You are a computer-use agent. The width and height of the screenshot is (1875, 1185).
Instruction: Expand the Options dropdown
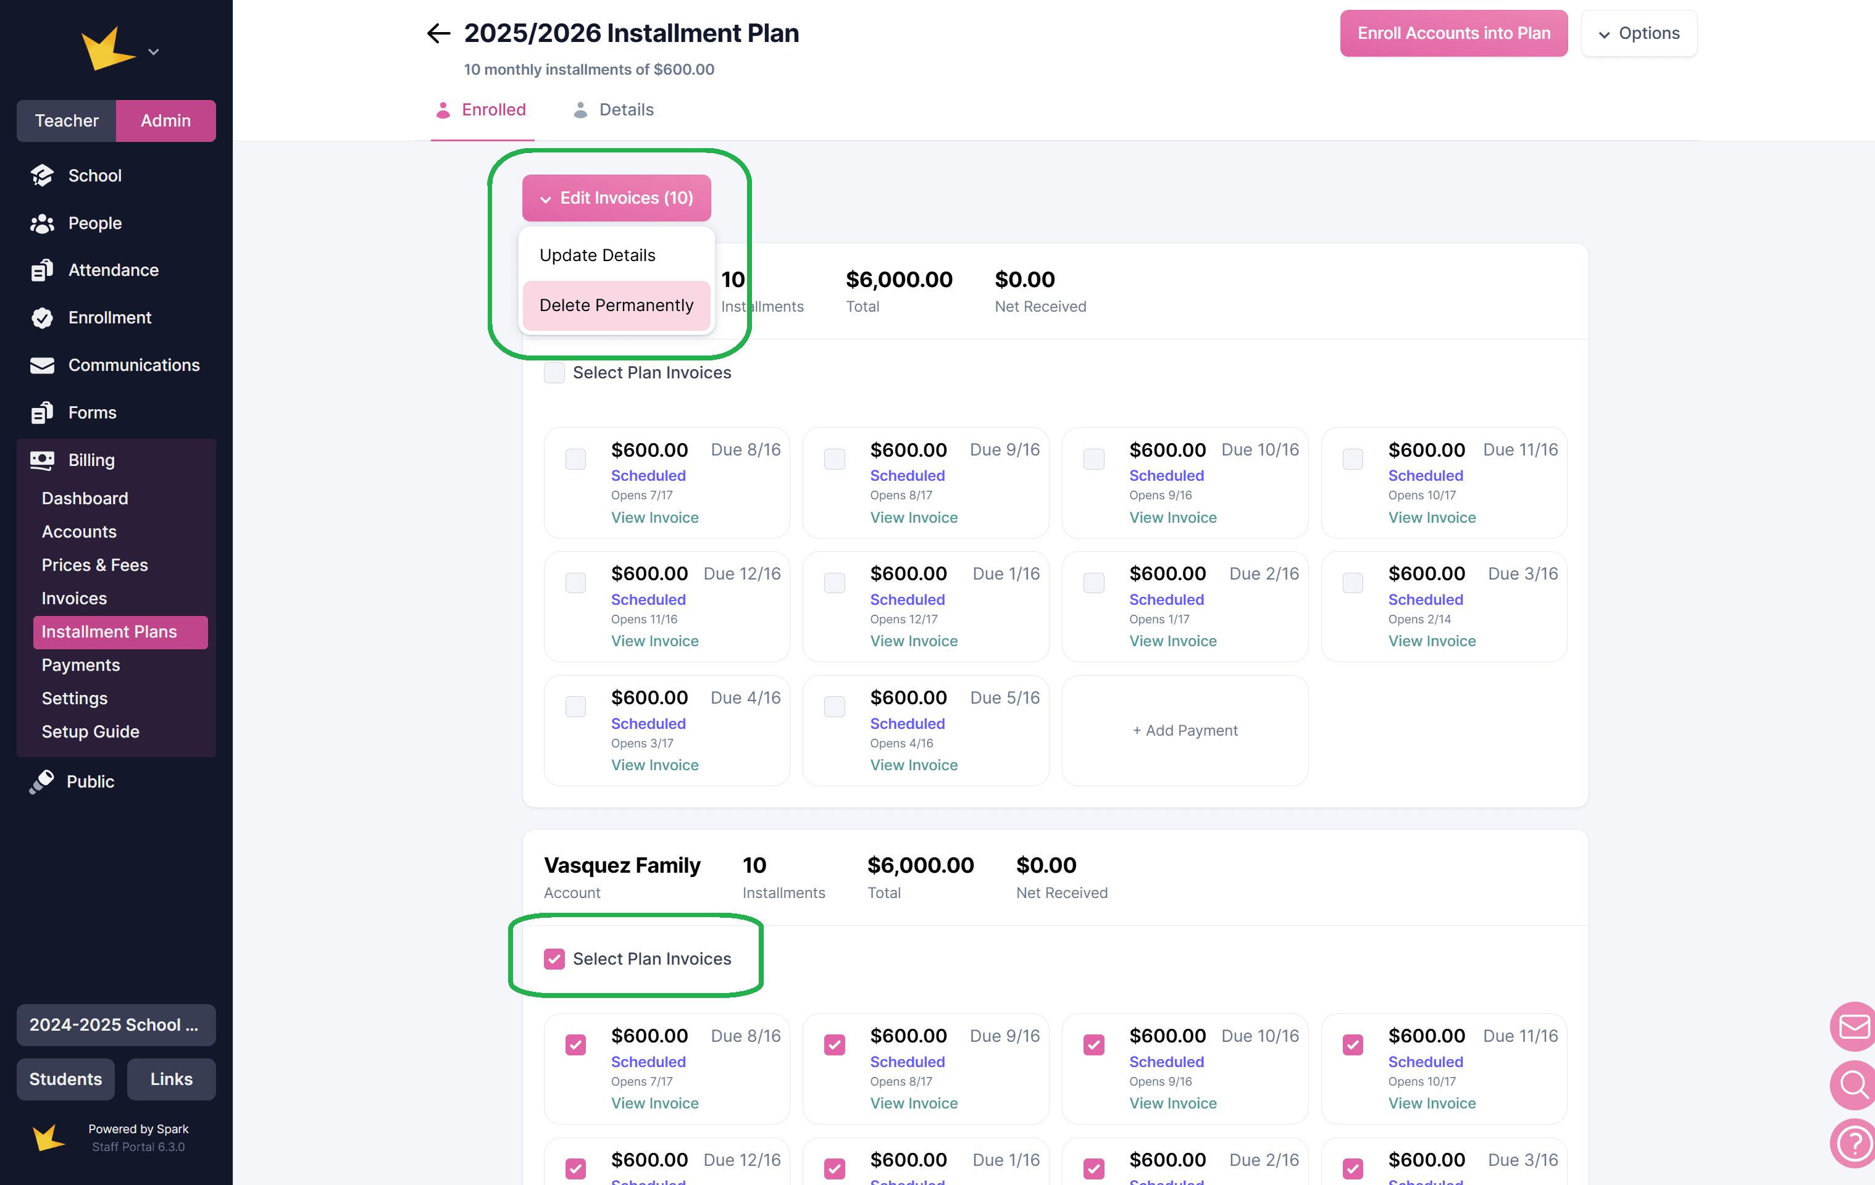point(1639,33)
